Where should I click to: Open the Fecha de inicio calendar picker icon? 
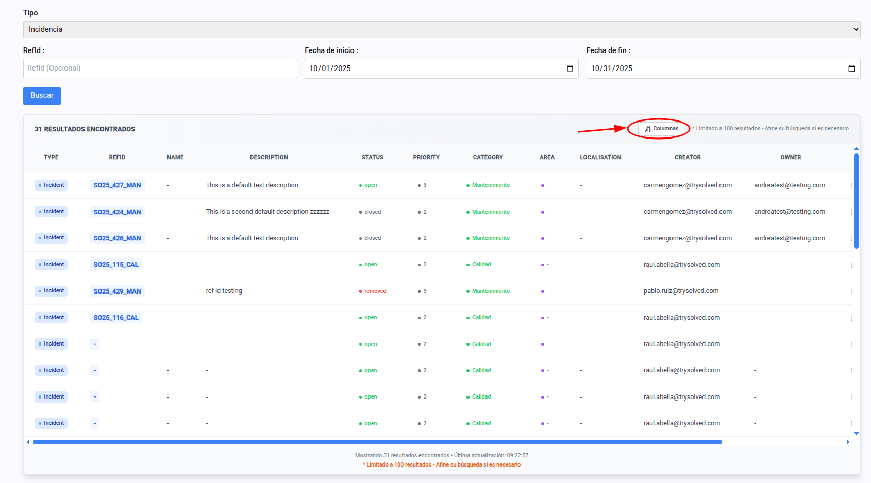pos(569,68)
